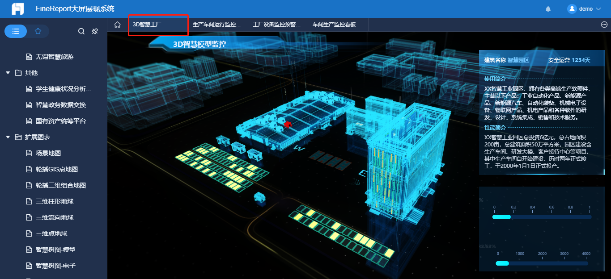This screenshot has width=611, height=279.
Task: Switch to the 车间生产监控看板 tab
Action: [338, 25]
